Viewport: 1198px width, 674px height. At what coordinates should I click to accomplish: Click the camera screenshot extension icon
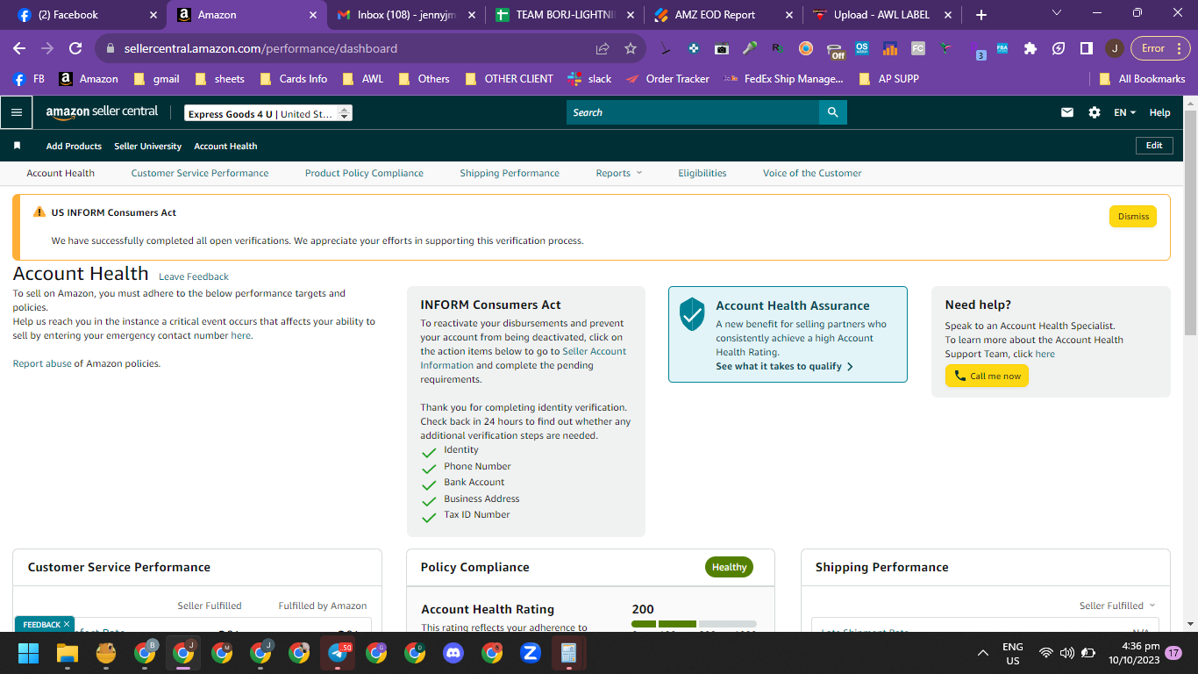(x=722, y=48)
